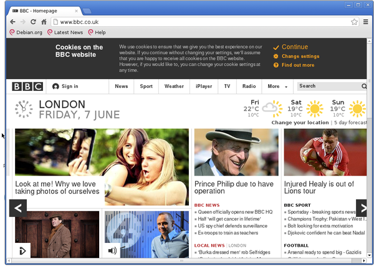Open 'Half will get cancer in lifetime'
The image size is (374, 266).
pos(229,219)
